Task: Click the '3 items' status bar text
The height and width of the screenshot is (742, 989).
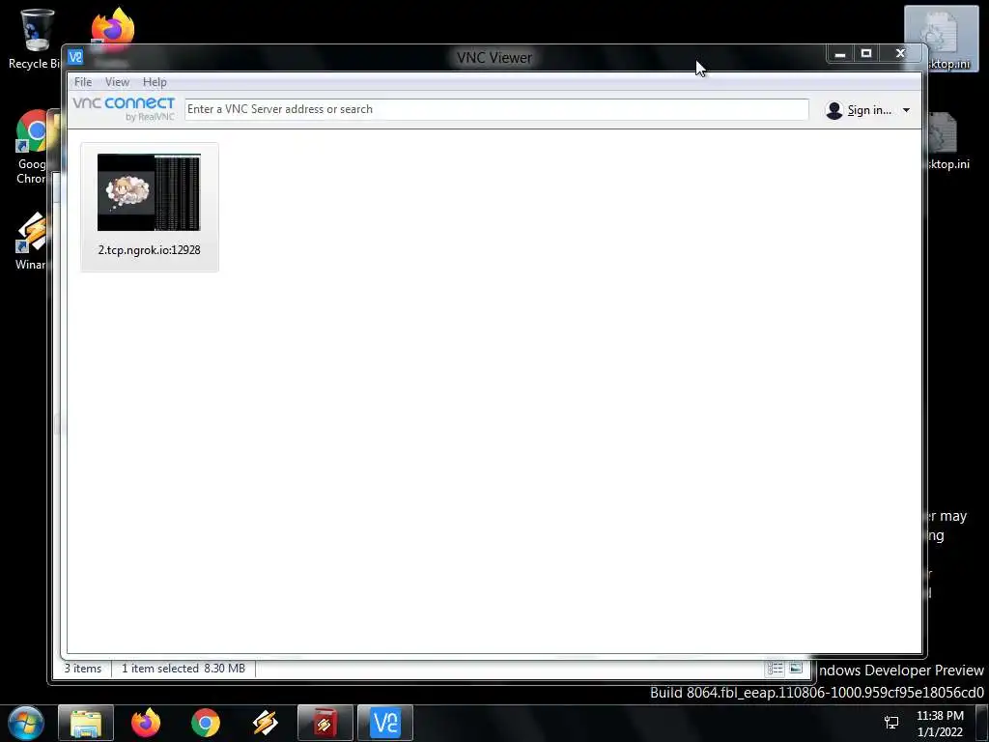Action: [x=83, y=669]
